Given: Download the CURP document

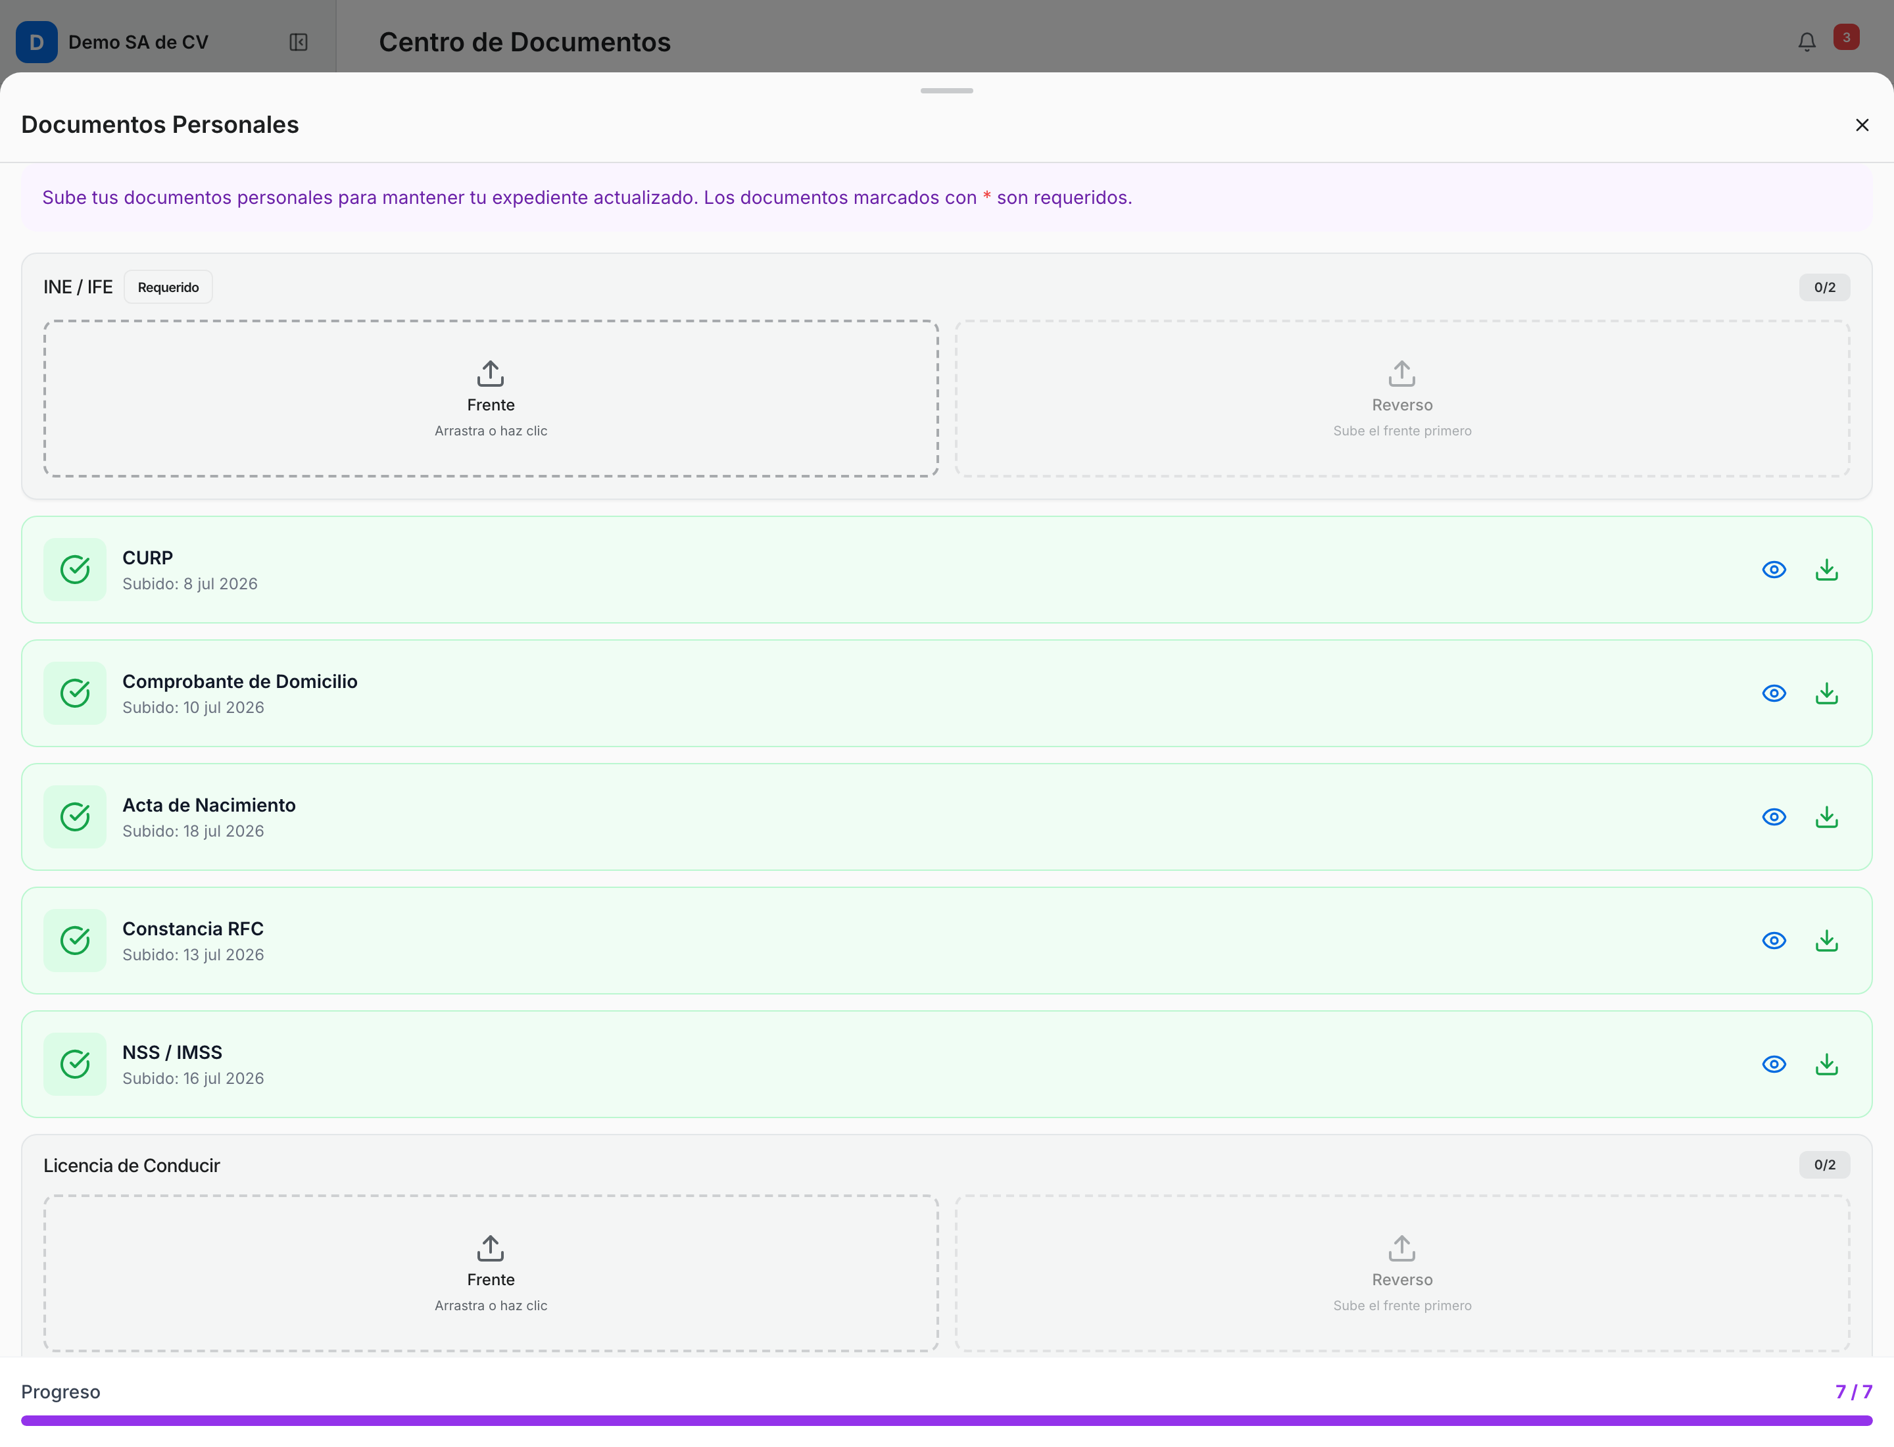Looking at the screenshot, I should (1826, 570).
